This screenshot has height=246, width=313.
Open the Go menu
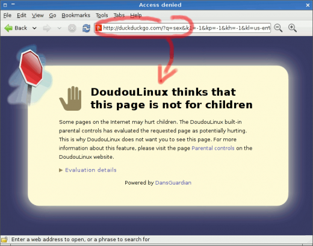coord(52,15)
